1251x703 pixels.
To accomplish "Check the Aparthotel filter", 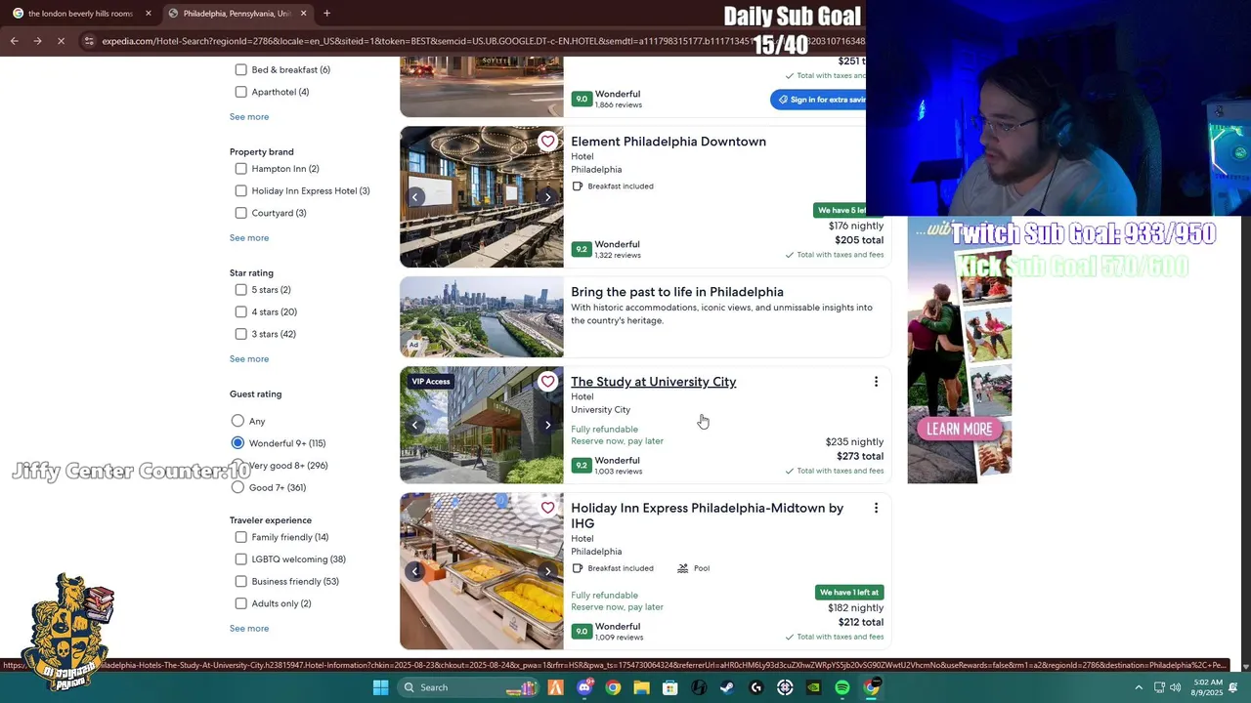I will coord(240,92).
